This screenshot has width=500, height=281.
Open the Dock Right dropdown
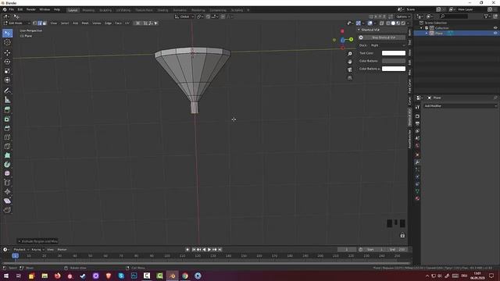tap(388, 45)
